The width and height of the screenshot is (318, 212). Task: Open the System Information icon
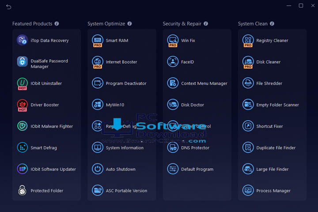pos(98,148)
